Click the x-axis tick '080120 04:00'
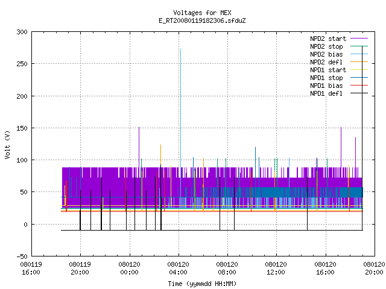Image resolution: width=386 pixels, height=289 pixels. [179, 269]
